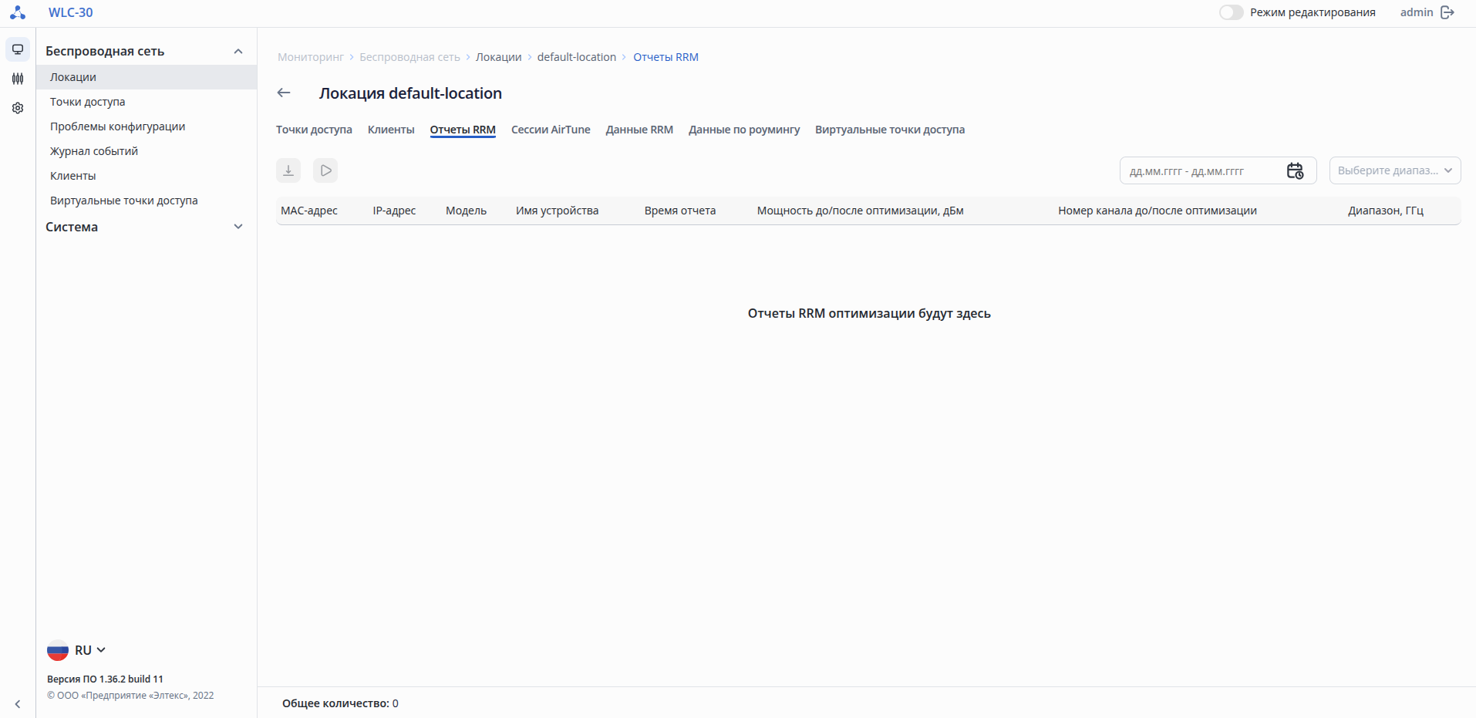
Task: Switch to the Точки доступа tab
Action: coord(314,130)
